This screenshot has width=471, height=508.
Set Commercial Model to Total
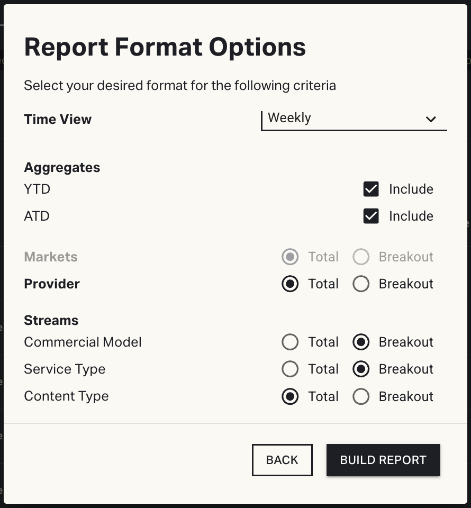click(290, 342)
